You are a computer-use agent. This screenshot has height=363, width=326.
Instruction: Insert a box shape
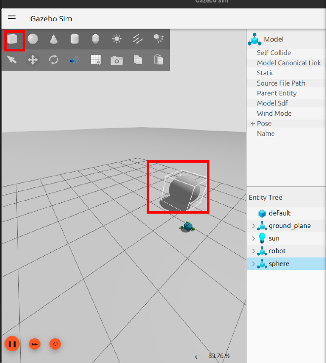point(12,39)
